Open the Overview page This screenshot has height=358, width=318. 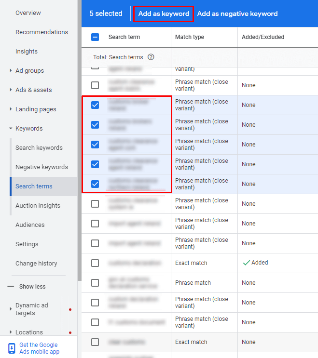click(x=28, y=13)
